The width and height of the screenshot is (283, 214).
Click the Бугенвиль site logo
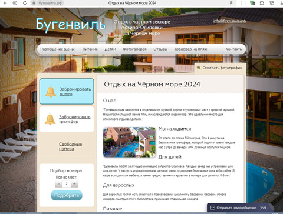70,25
